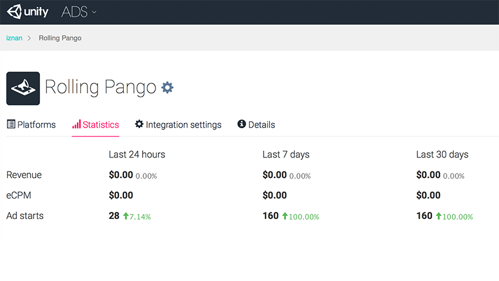This screenshot has height=281, width=499.
Task: Select the Last 7 days ad starts value 160
Action: coord(270,215)
